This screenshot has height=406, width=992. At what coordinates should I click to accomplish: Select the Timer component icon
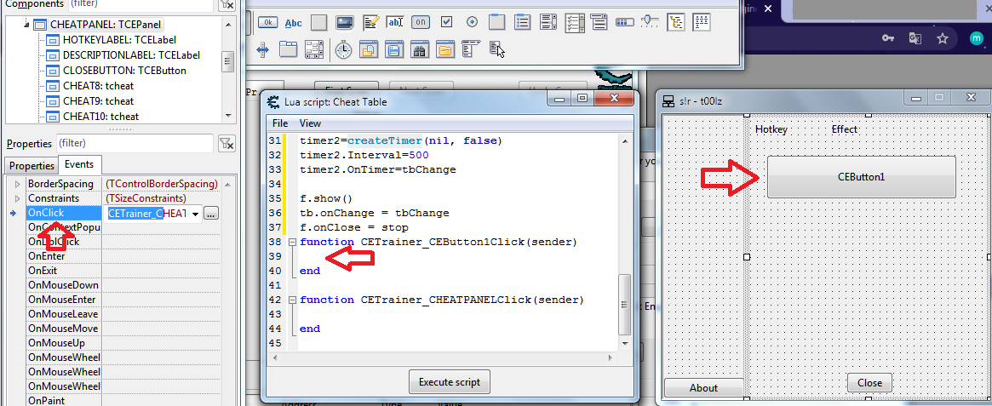pos(343,49)
